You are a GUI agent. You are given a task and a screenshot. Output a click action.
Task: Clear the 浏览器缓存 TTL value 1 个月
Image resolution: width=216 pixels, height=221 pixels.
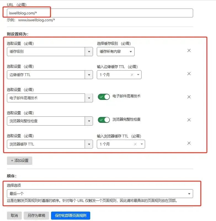135,144
